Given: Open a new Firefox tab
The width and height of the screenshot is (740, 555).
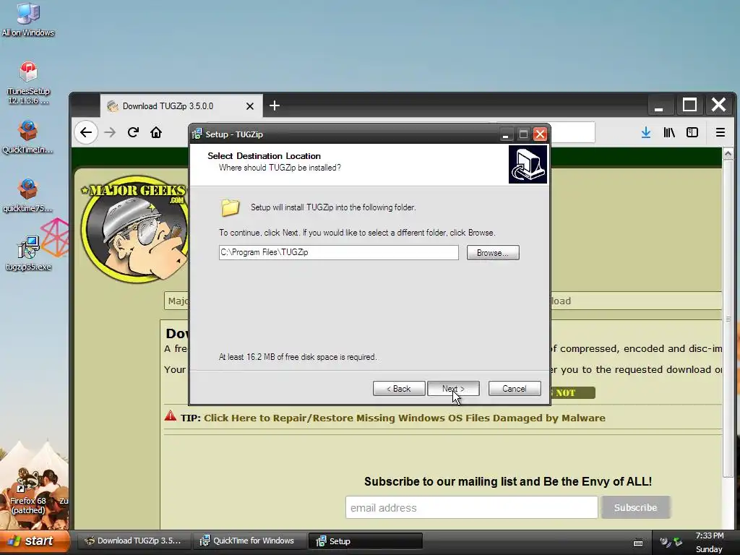Looking at the screenshot, I should coord(274,106).
